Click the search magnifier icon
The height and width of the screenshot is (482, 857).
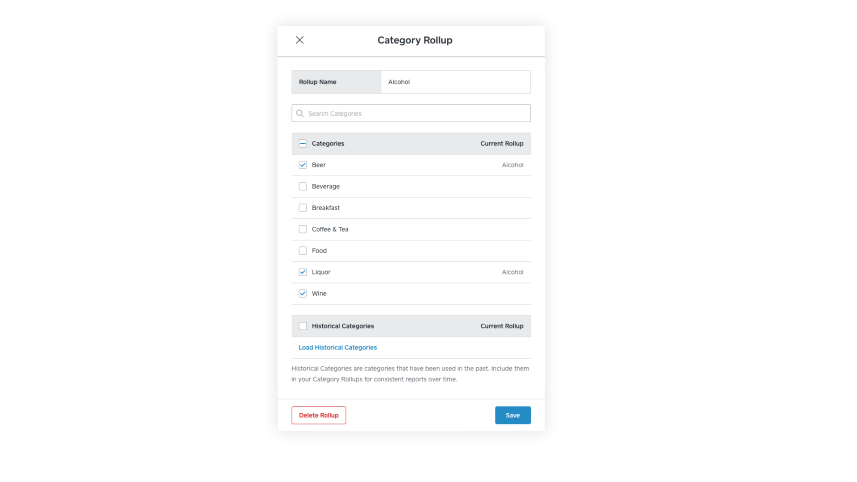point(300,113)
